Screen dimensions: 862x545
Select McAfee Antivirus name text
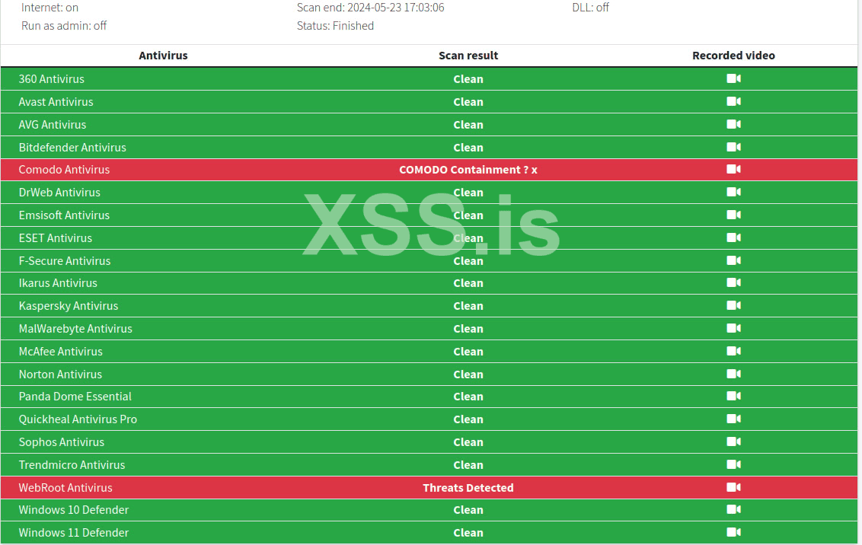60,352
